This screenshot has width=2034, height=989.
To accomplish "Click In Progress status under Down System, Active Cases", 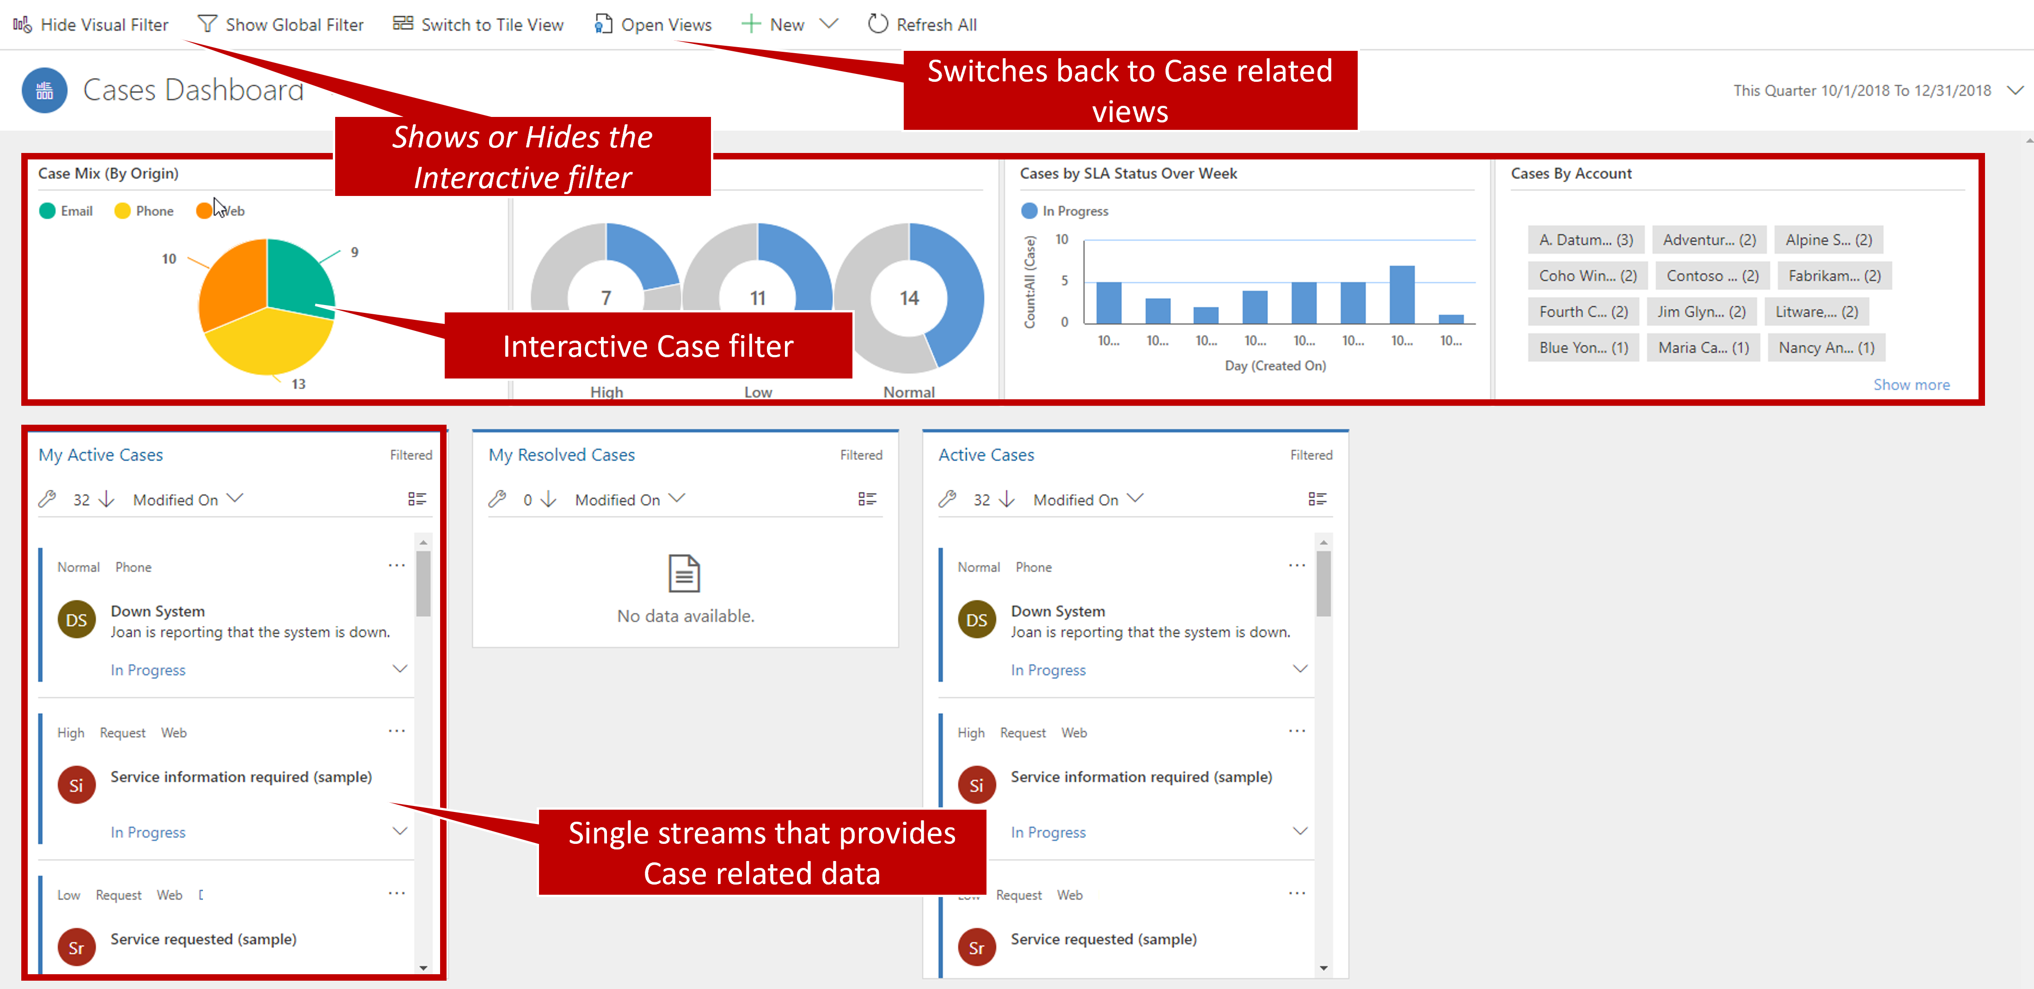I will pyautogui.click(x=1048, y=670).
